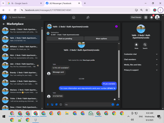
Task: Open the Mariana - 2 Beds conversation
Action: point(20,91)
